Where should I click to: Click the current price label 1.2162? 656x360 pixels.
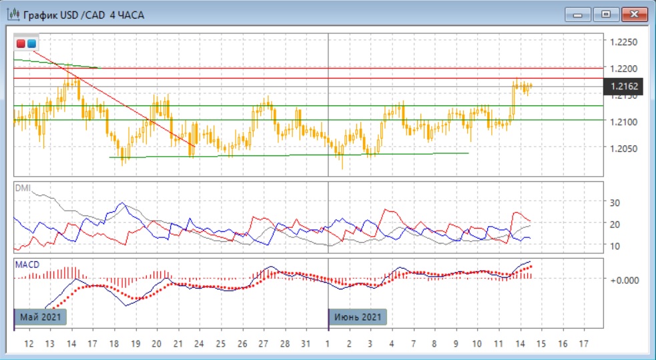[624, 86]
